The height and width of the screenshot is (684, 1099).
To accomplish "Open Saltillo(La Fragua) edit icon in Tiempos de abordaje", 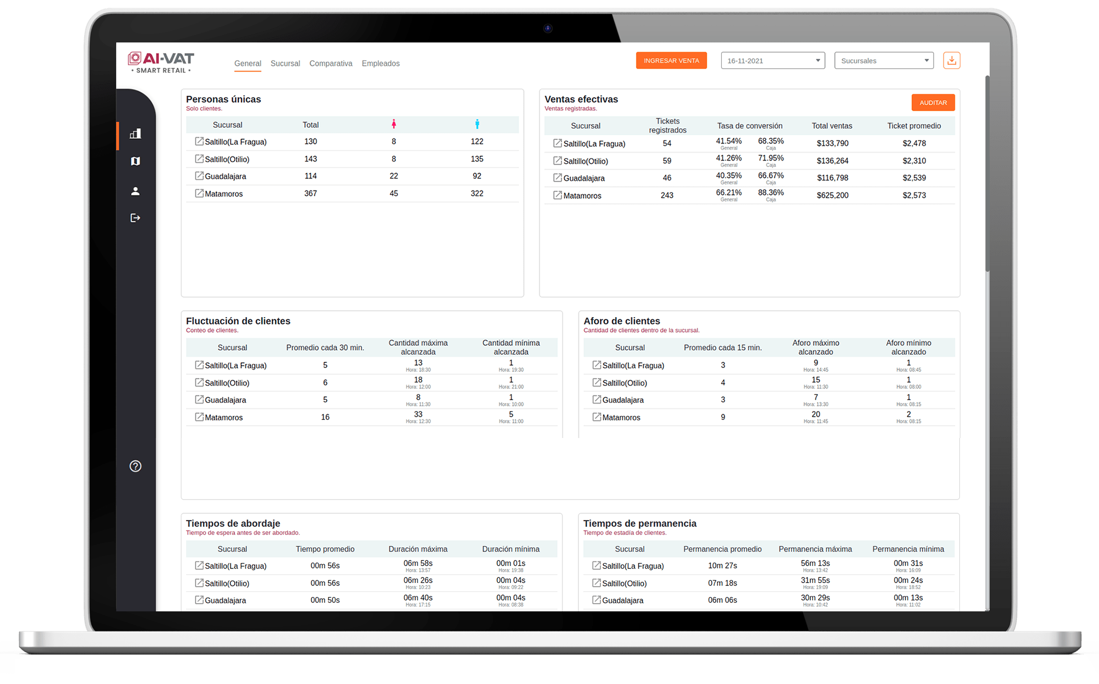I will click(199, 565).
